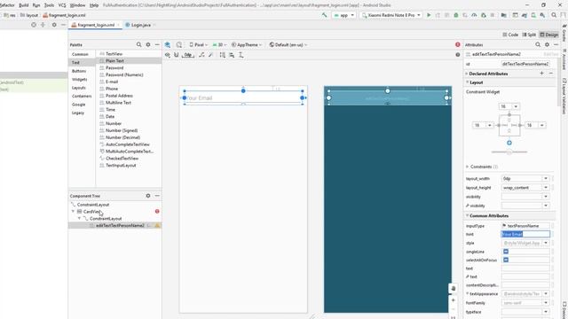Image resolution: width=568 pixels, height=319 pixels.
Task: Select the Widgets palette category
Action: point(79,79)
